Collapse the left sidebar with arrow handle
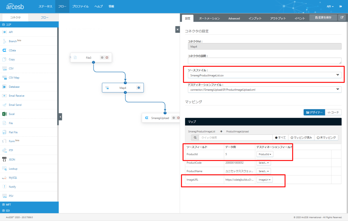The height and width of the screenshot is (221, 348). [60, 117]
